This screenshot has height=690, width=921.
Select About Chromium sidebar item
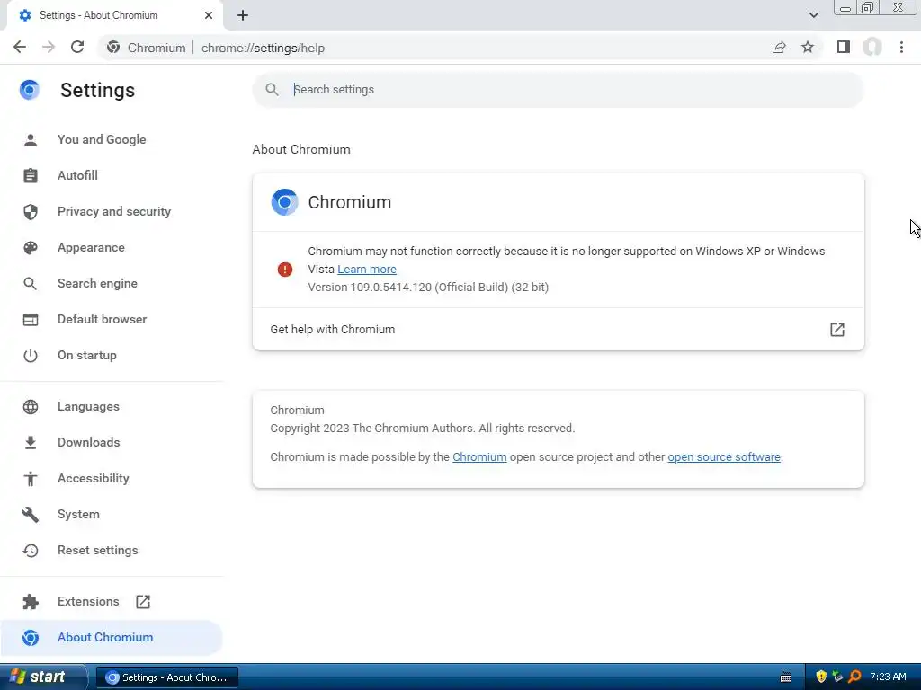pyautogui.click(x=112, y=637)
